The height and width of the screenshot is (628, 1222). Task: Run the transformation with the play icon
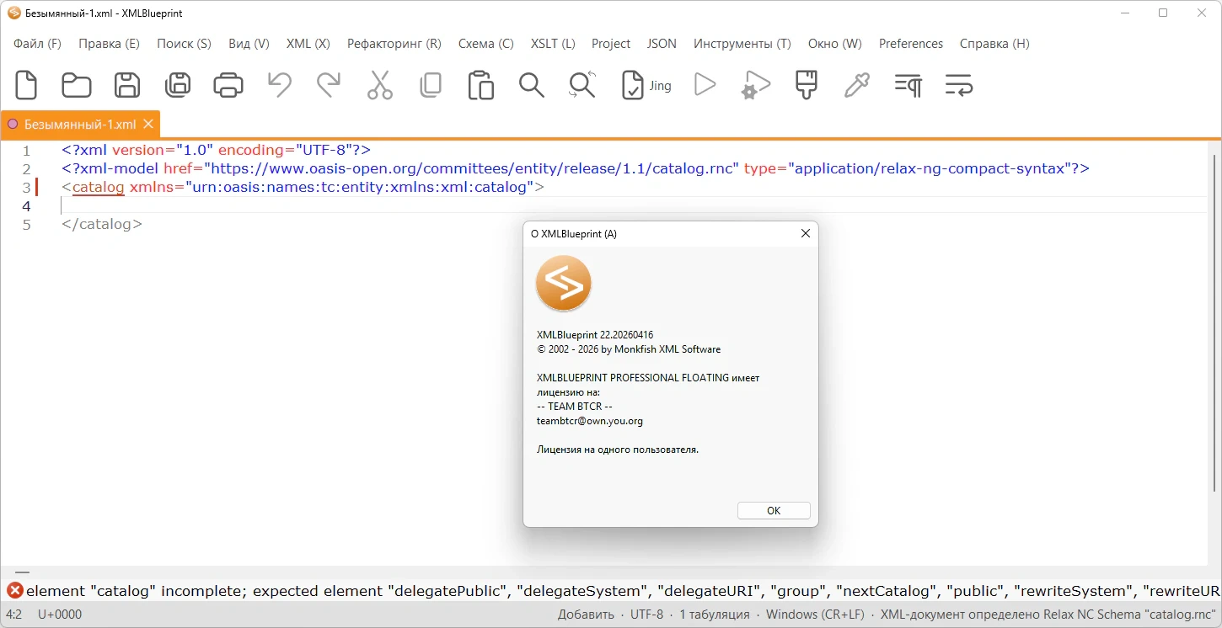705,85
